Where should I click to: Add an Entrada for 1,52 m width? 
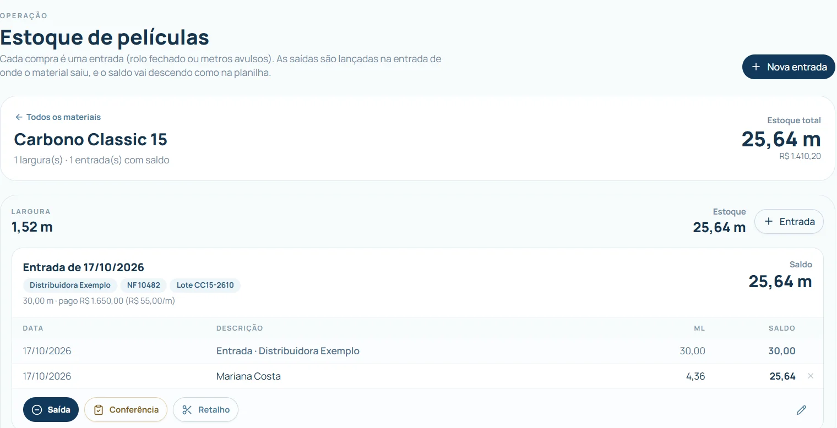[x=789, y=222]
